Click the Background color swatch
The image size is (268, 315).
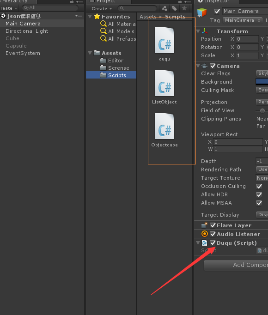click(262, 81)
